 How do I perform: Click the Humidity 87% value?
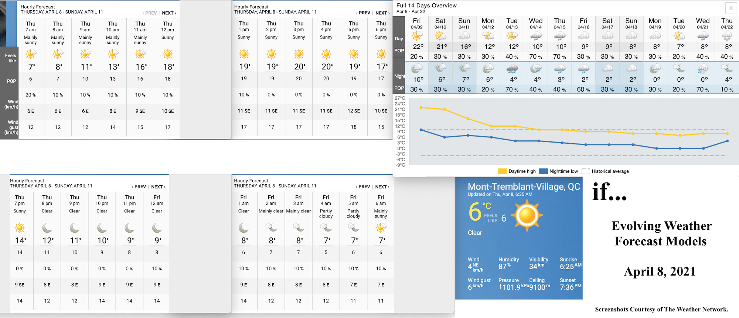click(x=504, y=266)
